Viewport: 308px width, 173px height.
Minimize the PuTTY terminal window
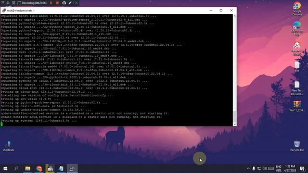tap(211, 11)
